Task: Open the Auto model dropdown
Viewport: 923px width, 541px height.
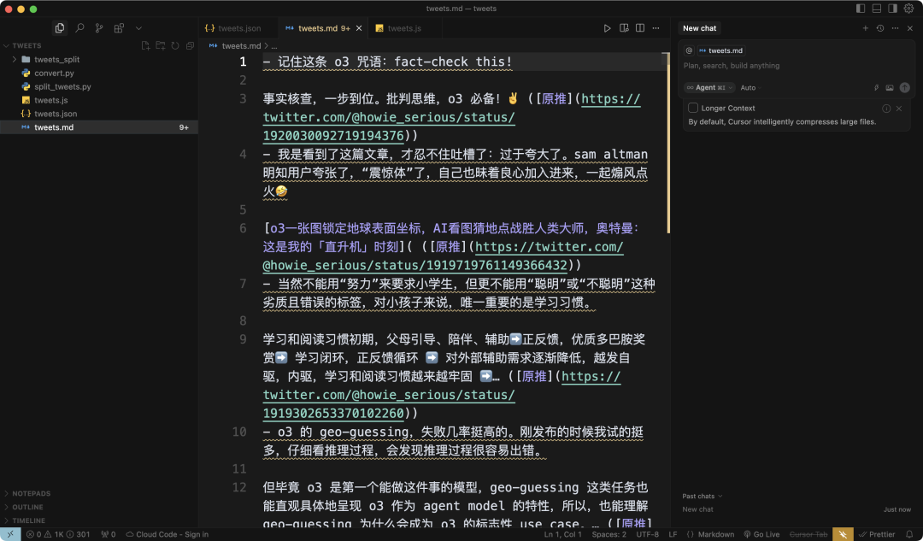Action: pyautogui.click(x=750, y=88)
